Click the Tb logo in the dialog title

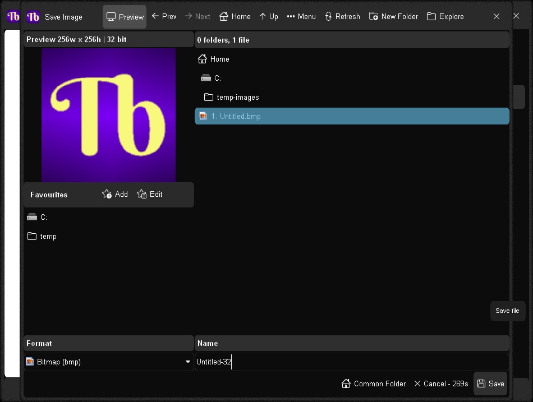point(33,17)
